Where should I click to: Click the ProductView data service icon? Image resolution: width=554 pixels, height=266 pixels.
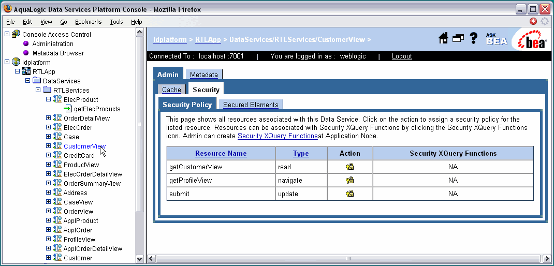click(57, 165)
